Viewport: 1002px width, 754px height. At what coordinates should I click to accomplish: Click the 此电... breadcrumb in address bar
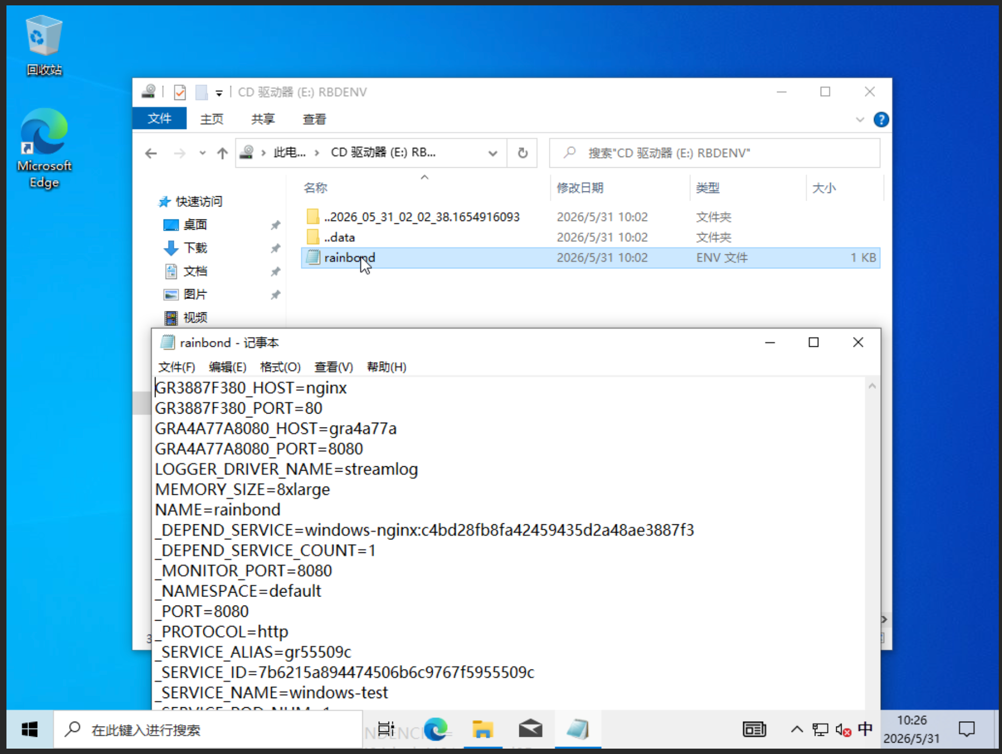(x=290, y=153)
